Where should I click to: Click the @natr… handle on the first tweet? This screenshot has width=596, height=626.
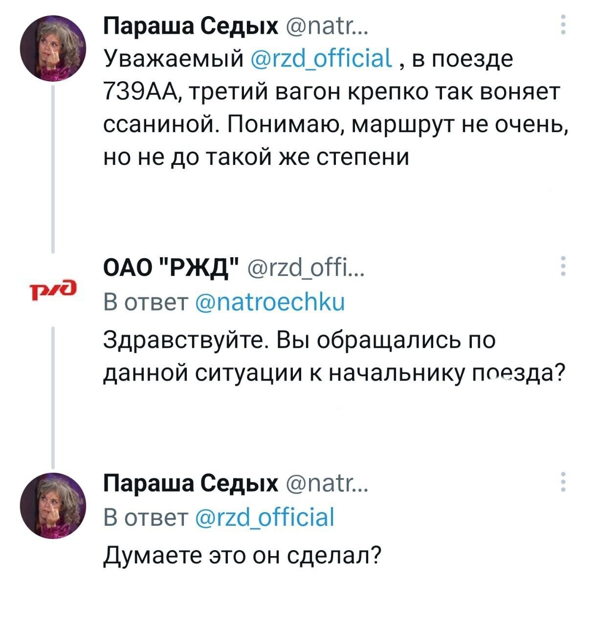tap(322, 25)
